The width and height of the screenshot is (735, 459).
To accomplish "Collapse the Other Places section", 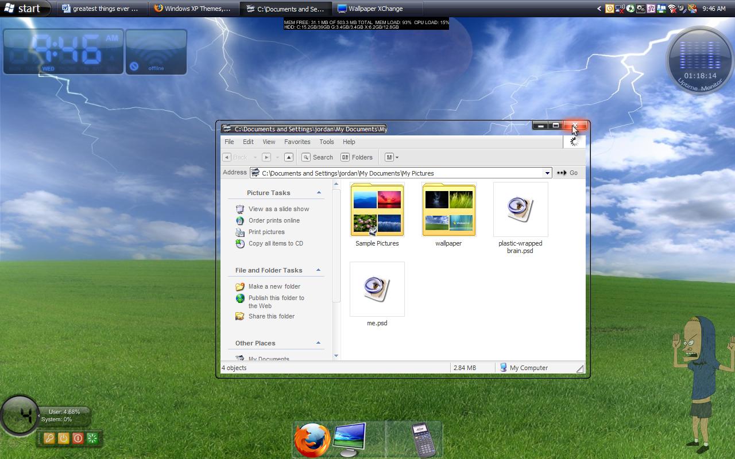I will [x=319, y=343].
